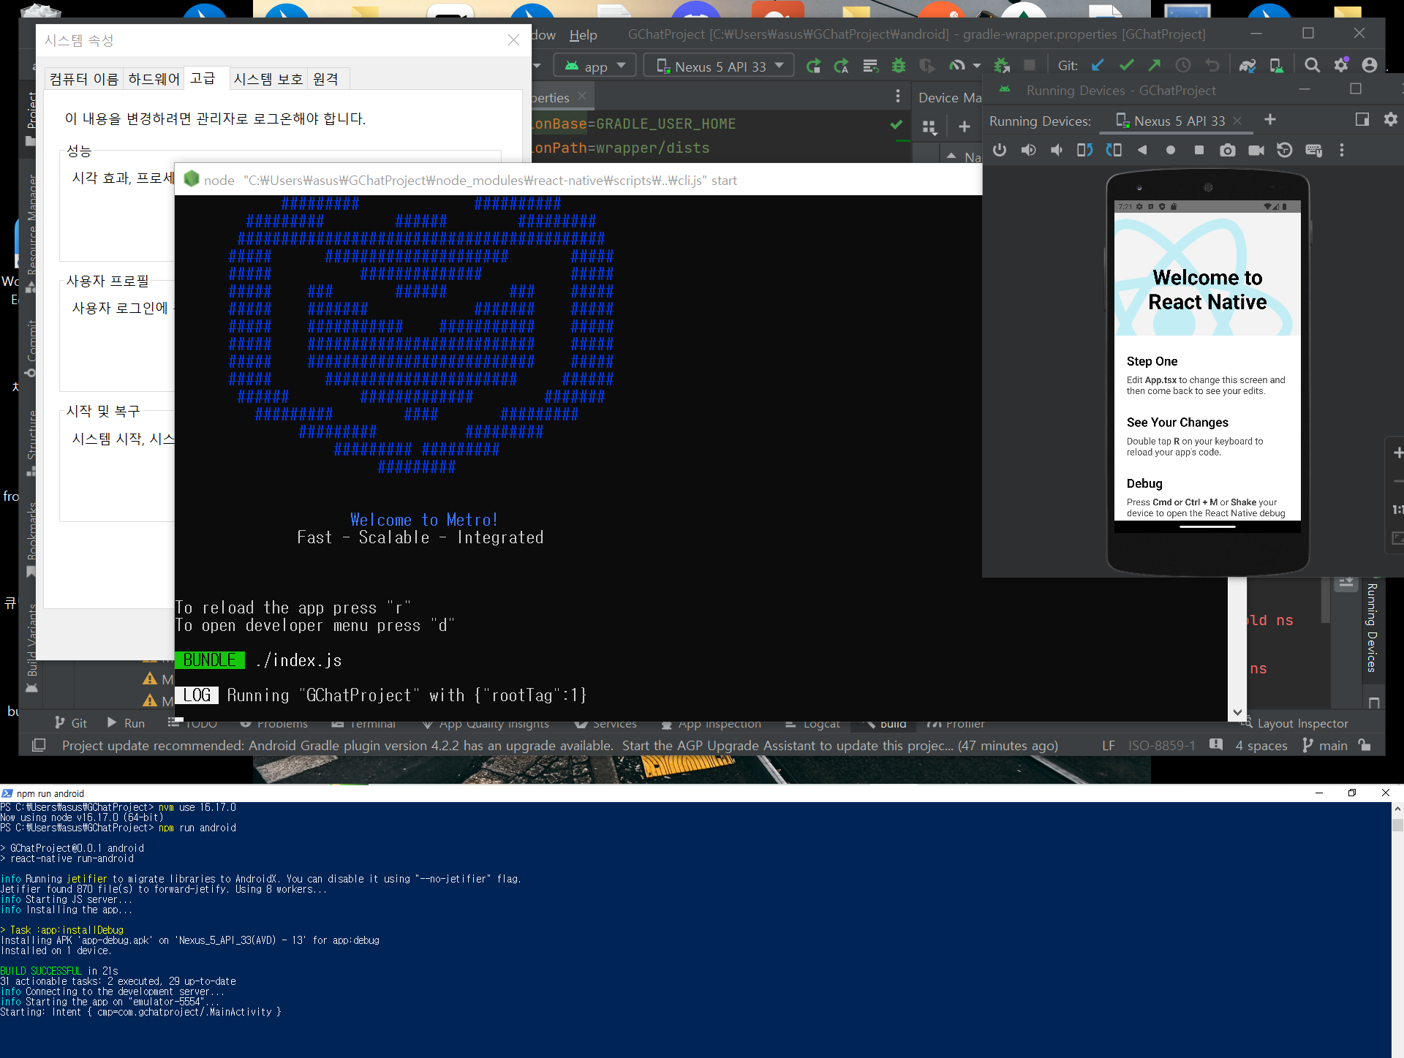Image resolution: width=1404 pixels, height=1058 pixels.
Task: Click the Power button in Running Devices toolbar
Action: click(1000, 150)
